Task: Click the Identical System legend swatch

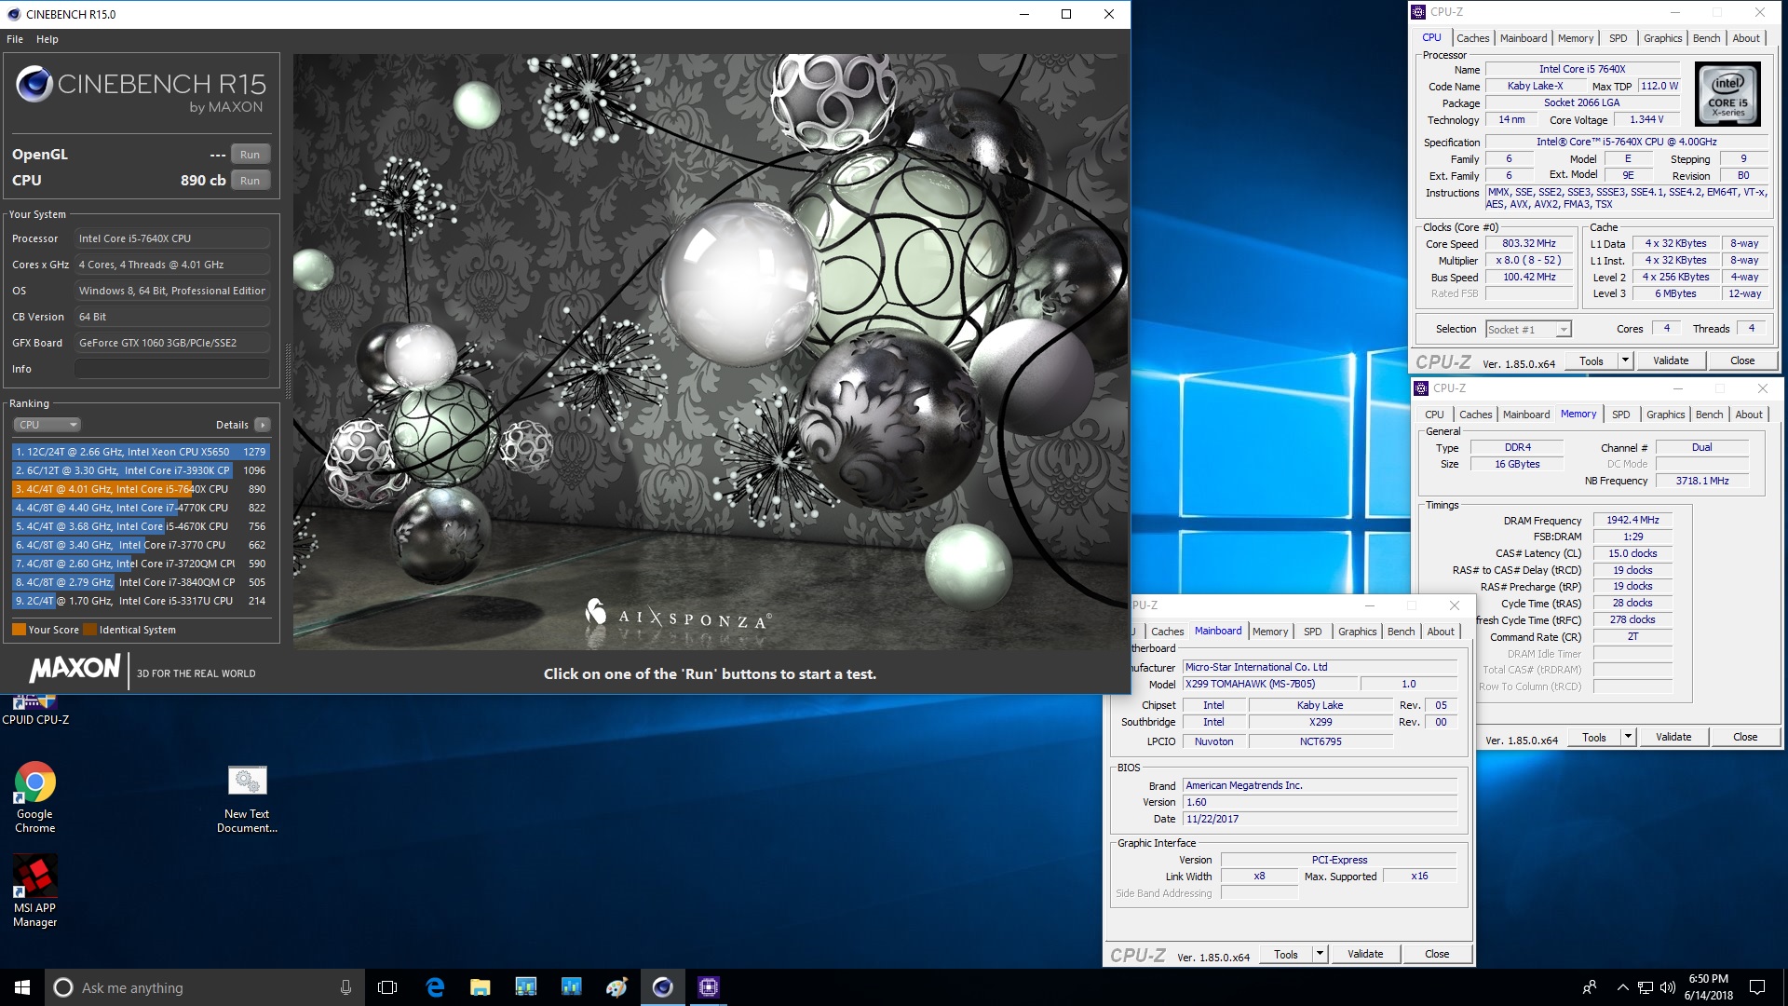Action: tap(90, 630)
